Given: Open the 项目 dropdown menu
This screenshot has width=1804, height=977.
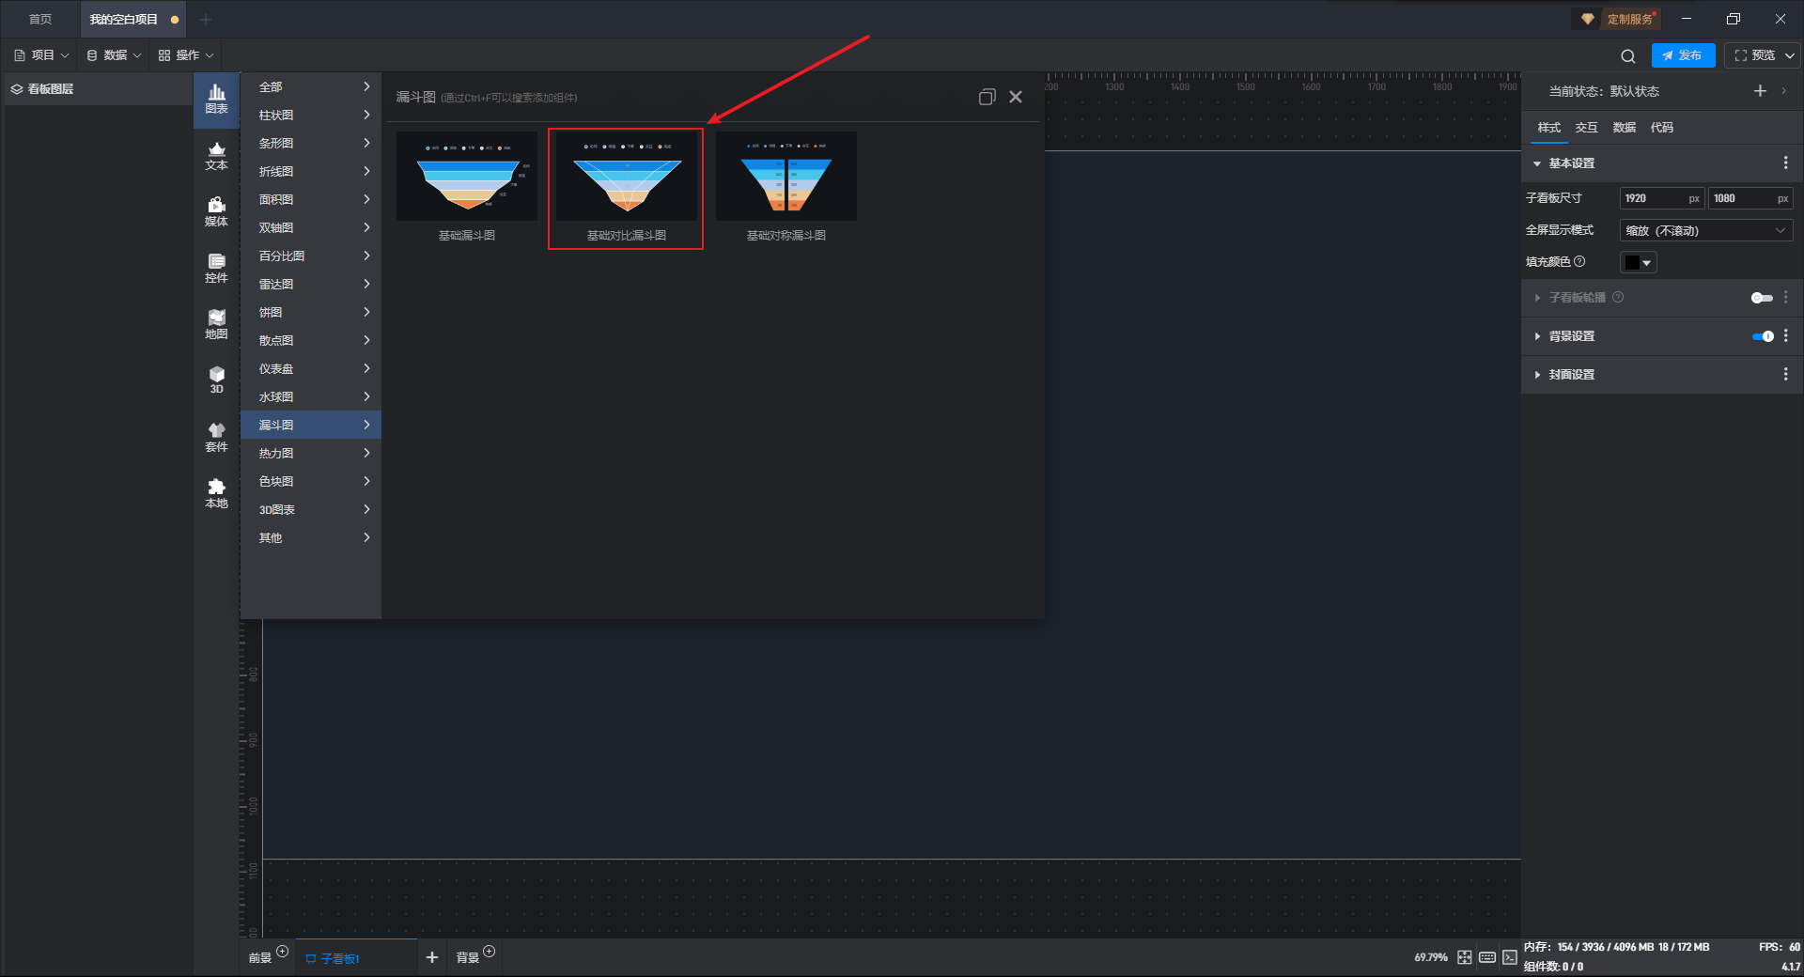Looking at the screenshot, I should 41,55.
